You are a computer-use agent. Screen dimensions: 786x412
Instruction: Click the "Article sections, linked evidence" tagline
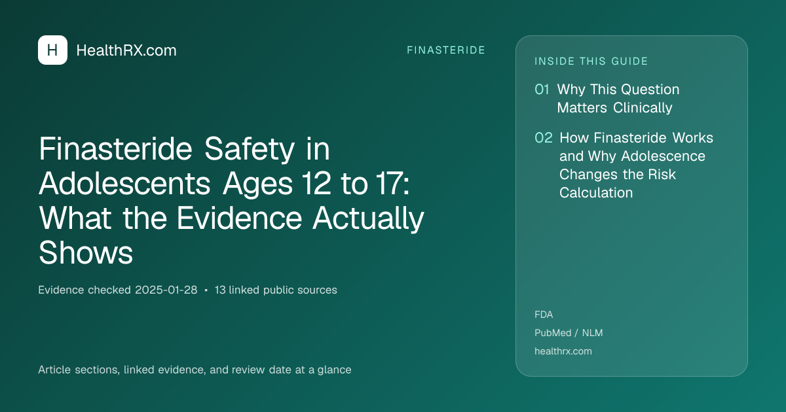[195, 369]
